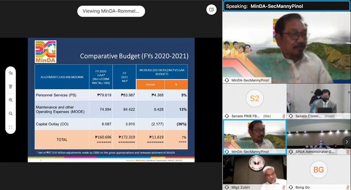Expand next page of participant videos
The image size is (351, 190).
(x=346, y=141)
